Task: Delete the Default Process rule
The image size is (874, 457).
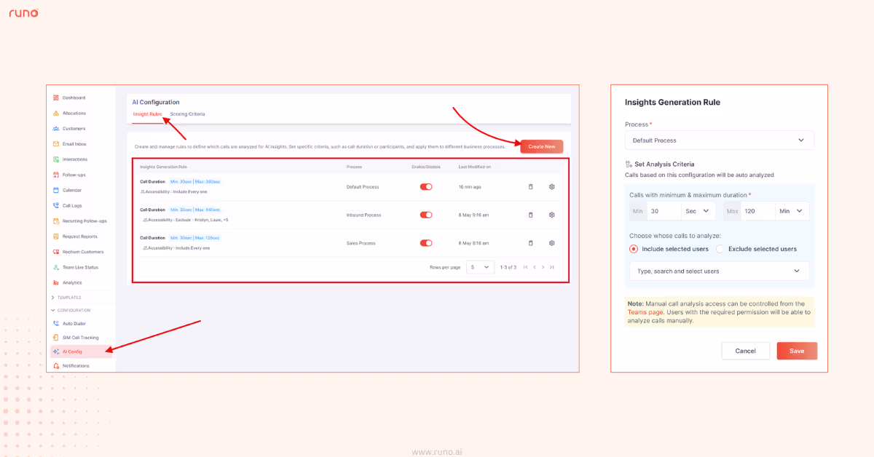Action: tap(531, 186)
